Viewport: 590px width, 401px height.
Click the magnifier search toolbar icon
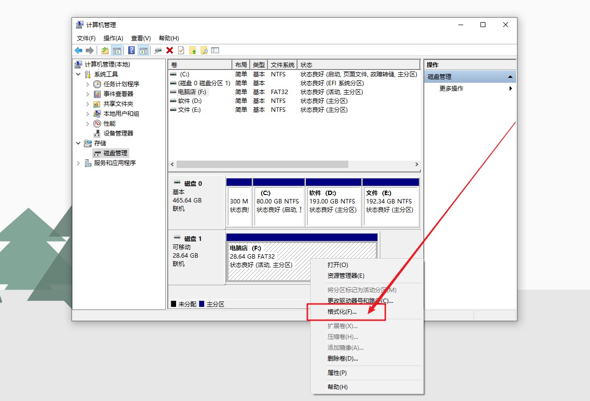tap(204, 50)
